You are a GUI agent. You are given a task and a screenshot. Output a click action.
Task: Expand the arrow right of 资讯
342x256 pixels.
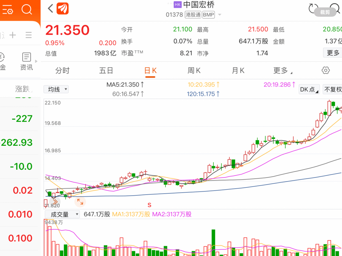(x=36, y=61)
